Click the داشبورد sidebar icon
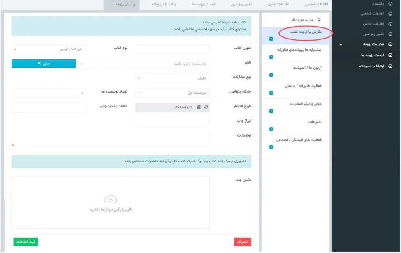This screenshot has width=401, height=253. tap(390, 4)
